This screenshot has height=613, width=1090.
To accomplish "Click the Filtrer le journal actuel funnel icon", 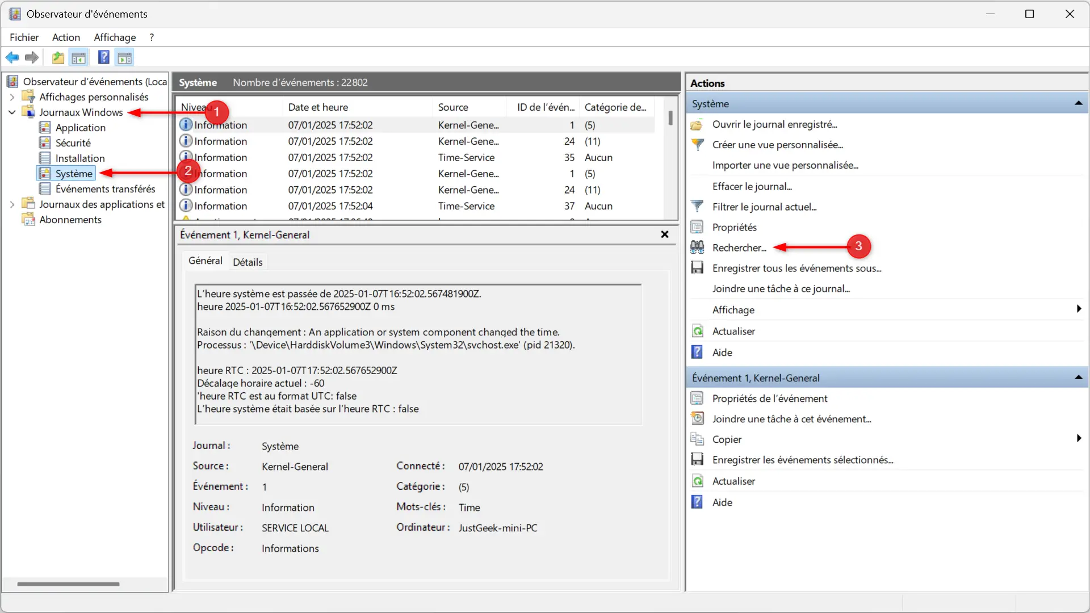I will click(697, 207).
